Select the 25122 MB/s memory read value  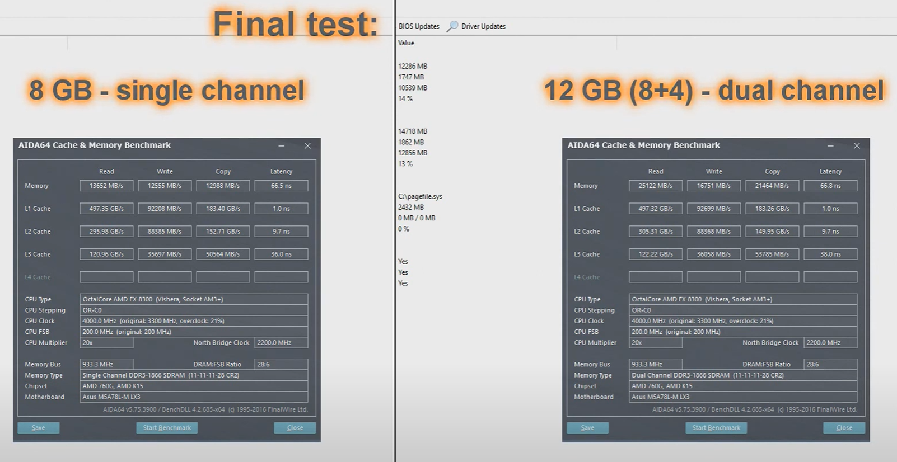click(656, 186)
